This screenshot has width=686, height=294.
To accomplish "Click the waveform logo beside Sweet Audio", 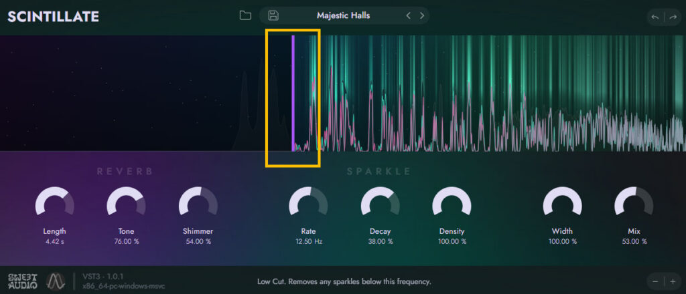I will [56, 281].
